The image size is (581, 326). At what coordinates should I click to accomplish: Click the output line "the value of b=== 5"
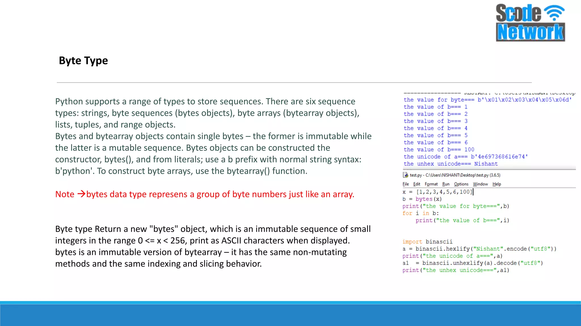[435, 135]
